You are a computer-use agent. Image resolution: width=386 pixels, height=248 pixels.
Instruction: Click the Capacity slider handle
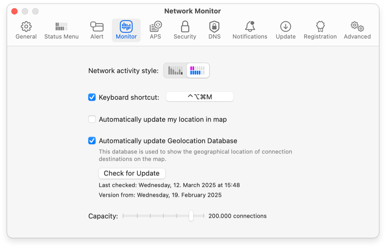click(x=191, y=216)
